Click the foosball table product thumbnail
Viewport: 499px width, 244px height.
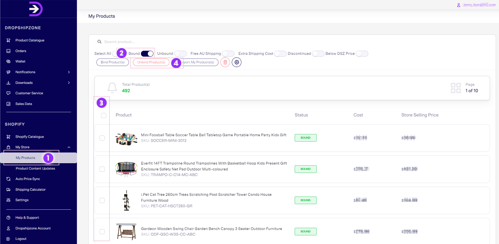point(126,138)
